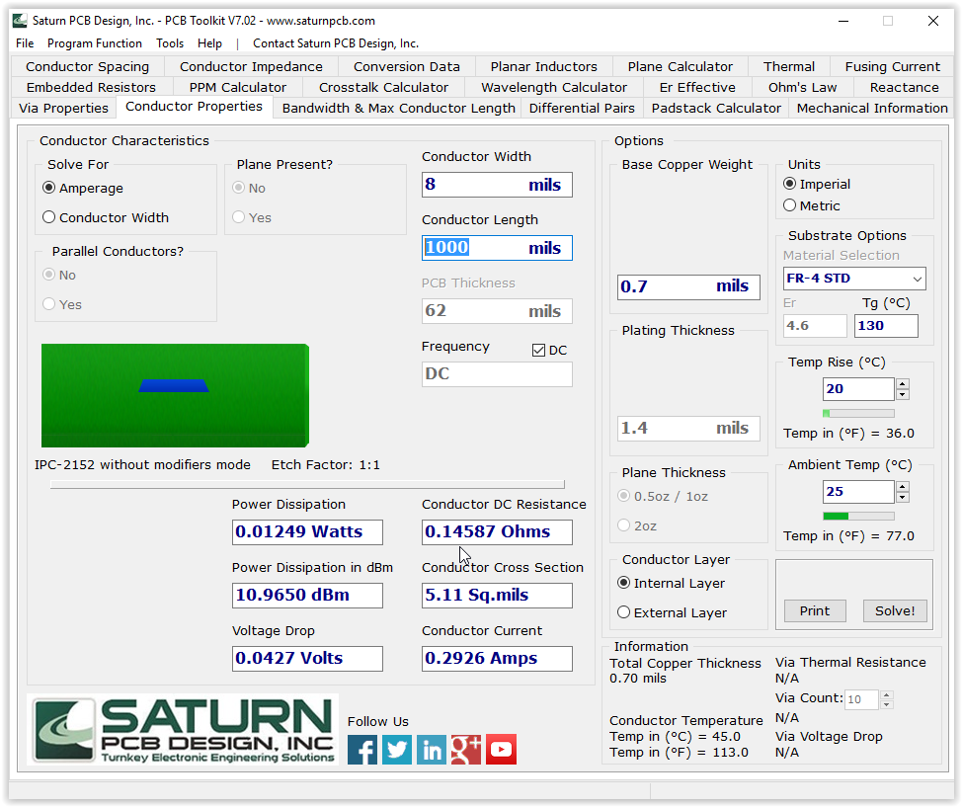The height and width of the screenshot is (807, 962).
Task: Click the Voltage Drop result 0.0427 Volts
Action: (307, 659)
